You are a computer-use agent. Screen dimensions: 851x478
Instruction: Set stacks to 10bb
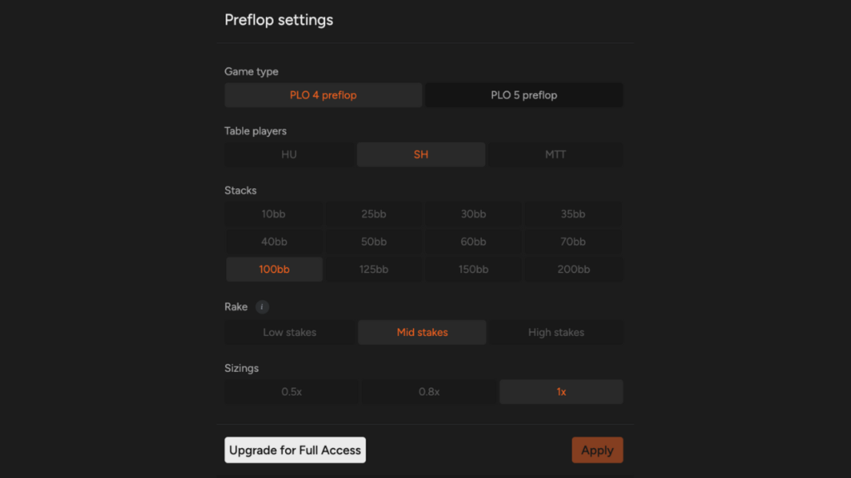coord(273,214)
